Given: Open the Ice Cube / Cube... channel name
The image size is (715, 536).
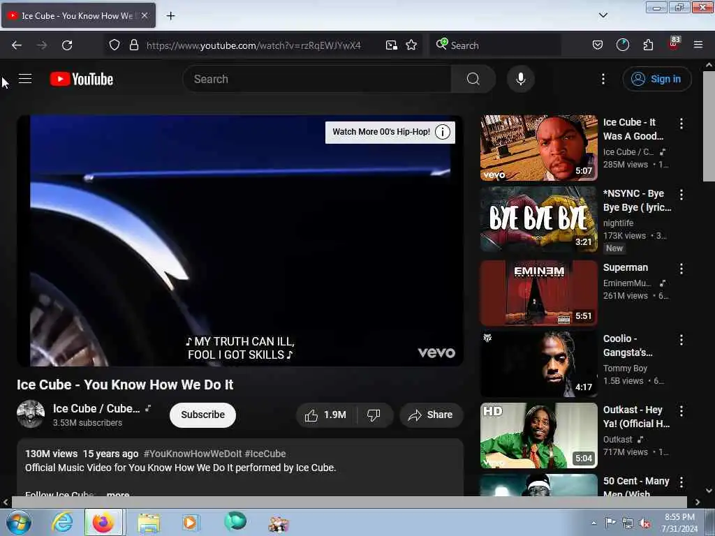Looking at the screenshot, I should pyautogui.click(x=96, y=408).
